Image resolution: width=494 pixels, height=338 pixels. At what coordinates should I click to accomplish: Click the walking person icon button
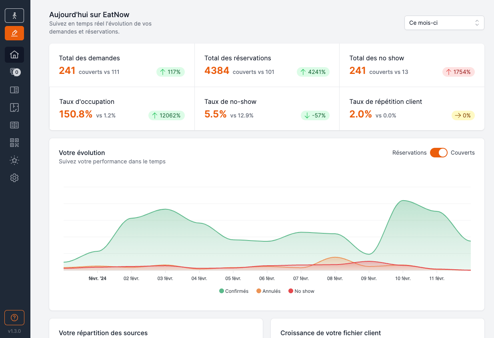coord(14,16)
